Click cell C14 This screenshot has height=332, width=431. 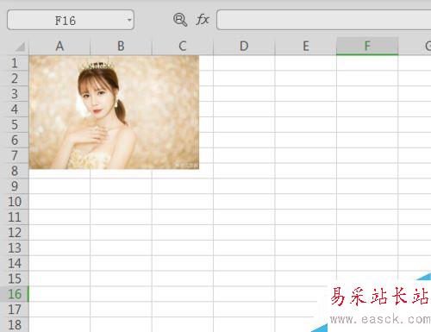(x=183, y=263)
